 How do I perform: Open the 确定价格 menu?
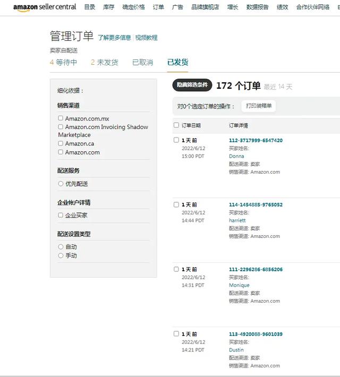coord(133,7)
